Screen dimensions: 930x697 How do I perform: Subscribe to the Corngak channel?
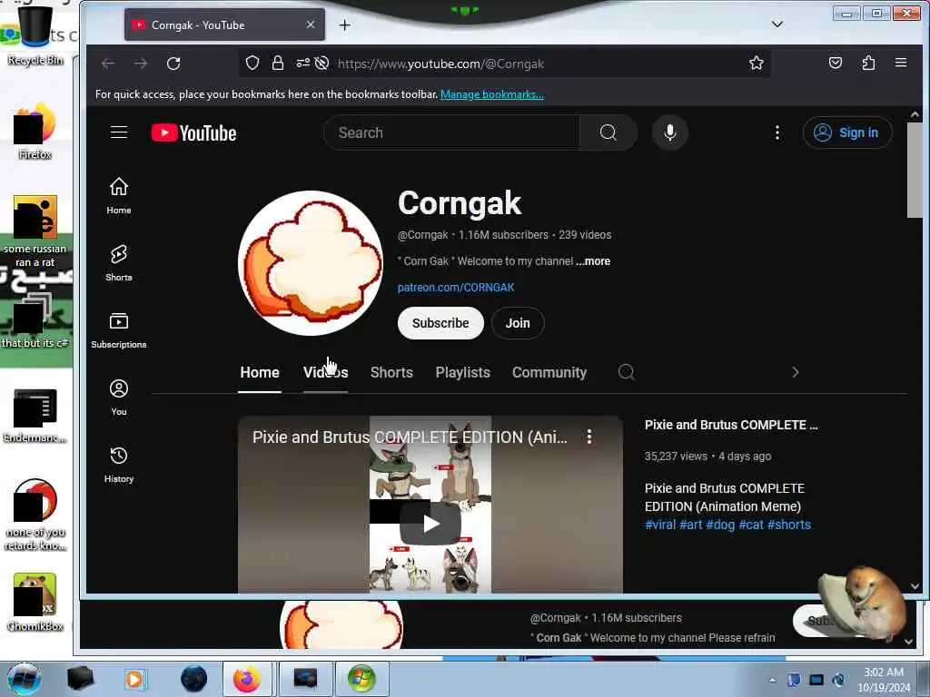(440, 323)
